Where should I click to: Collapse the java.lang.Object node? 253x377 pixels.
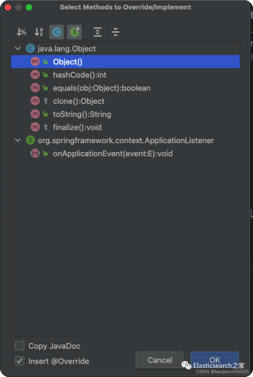coord(18,49)
